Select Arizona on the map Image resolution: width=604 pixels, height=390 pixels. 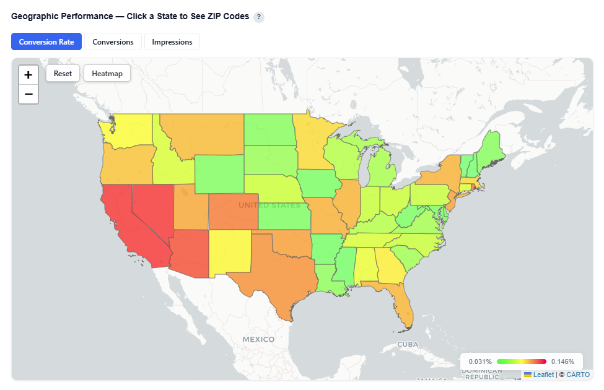pyautogui.click(x=188, y=252)
